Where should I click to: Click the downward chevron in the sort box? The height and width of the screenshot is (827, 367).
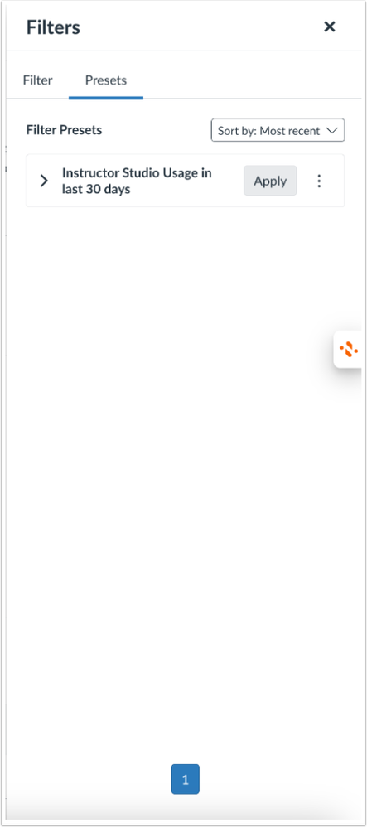331,131
